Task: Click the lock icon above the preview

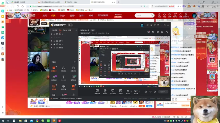Action: click(153, 32)
